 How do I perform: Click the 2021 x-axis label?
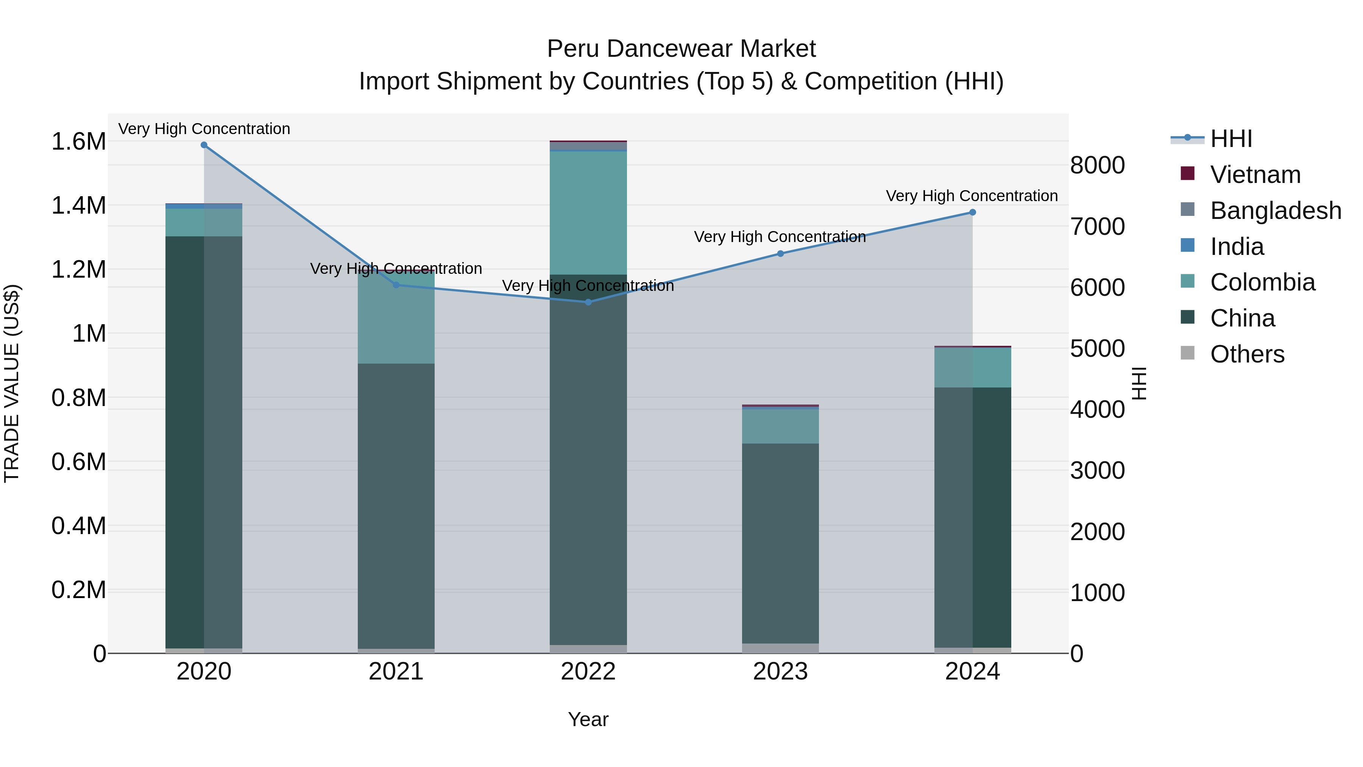click(x=396, y=672)
